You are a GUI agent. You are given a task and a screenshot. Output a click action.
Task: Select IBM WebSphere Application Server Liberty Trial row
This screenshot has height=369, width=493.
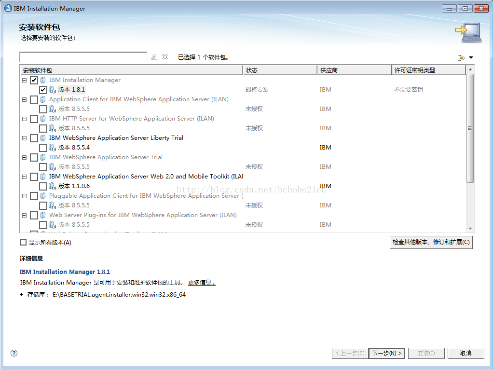[116, 137]
